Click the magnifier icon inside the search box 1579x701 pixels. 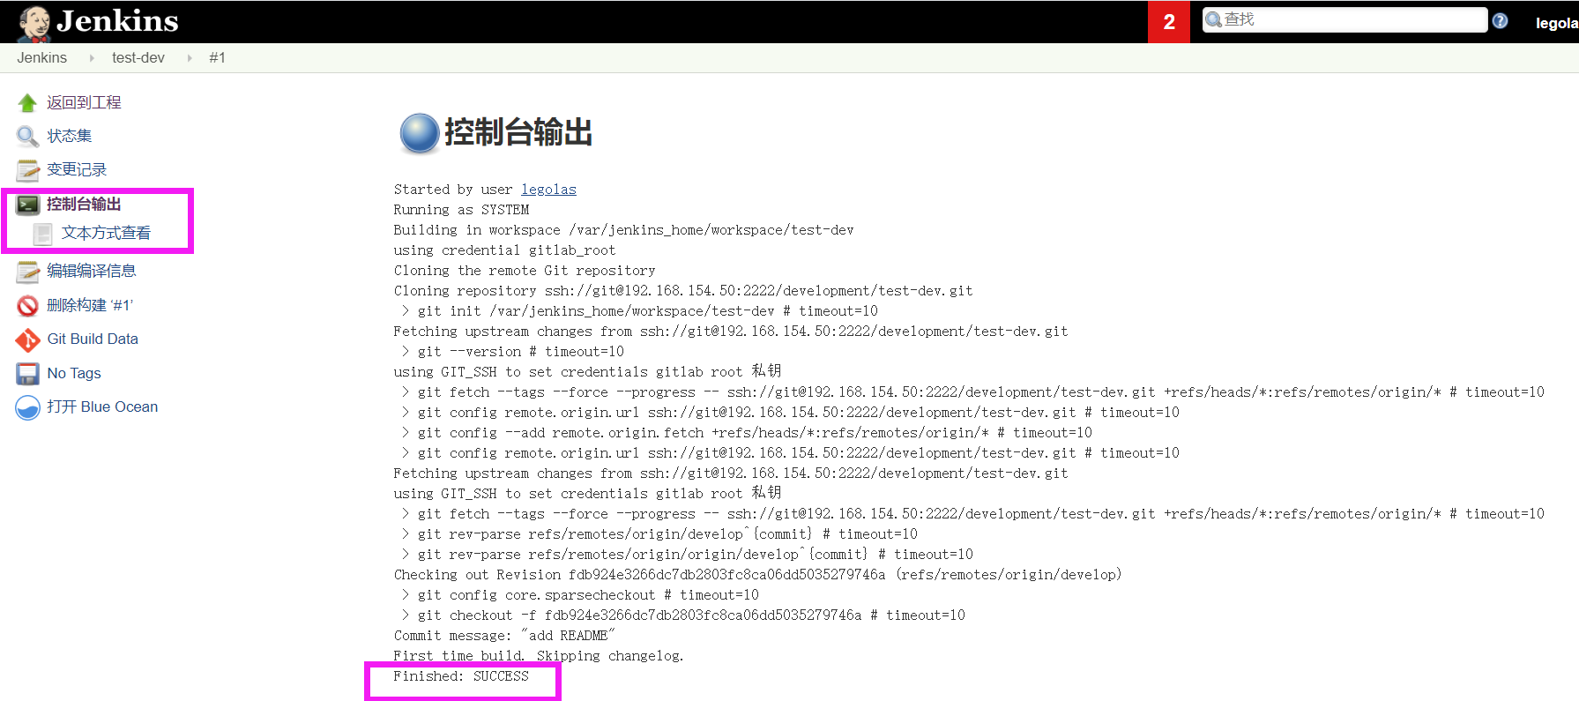(x=1214, y=19)
